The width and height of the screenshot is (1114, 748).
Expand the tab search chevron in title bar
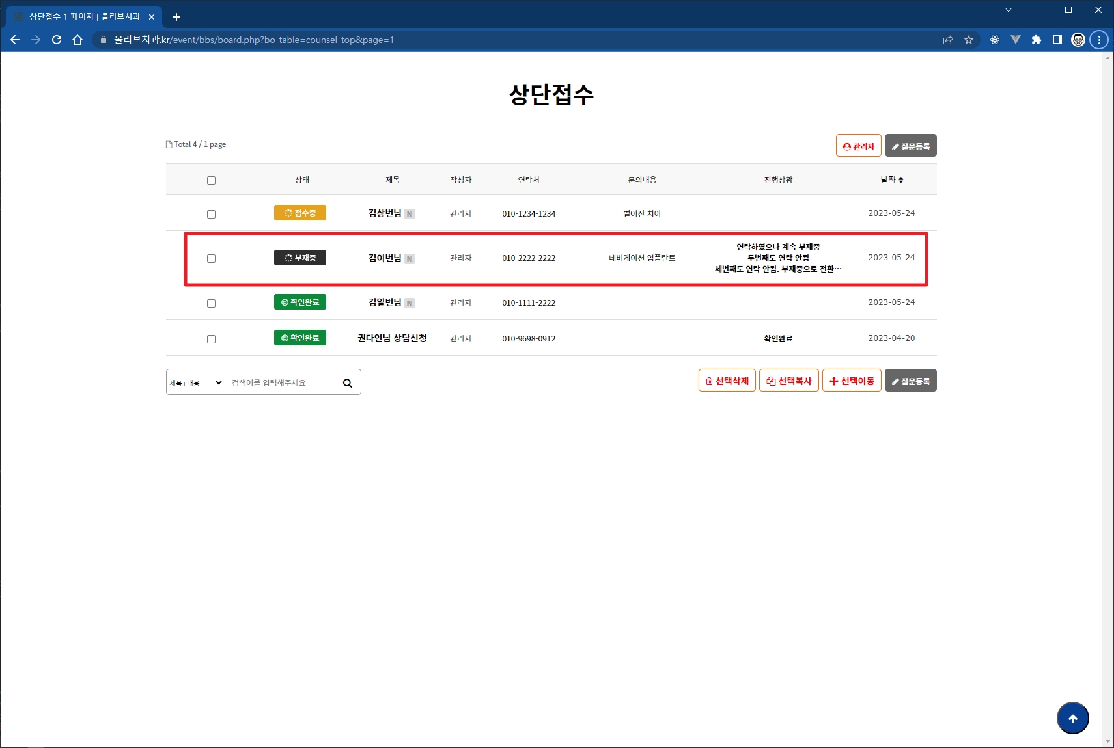coord(1008,10)
